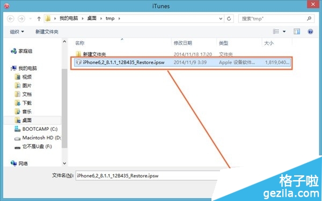The image size is (322, 201).
Task: Open 视频 in the navigation pane
Action: coord(27,77)
